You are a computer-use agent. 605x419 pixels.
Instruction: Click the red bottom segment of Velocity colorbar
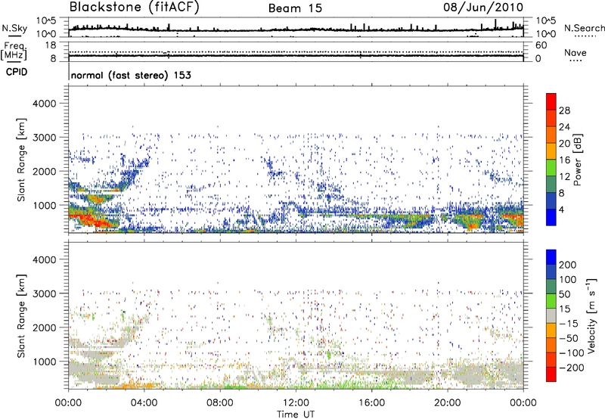pos(551,374)
